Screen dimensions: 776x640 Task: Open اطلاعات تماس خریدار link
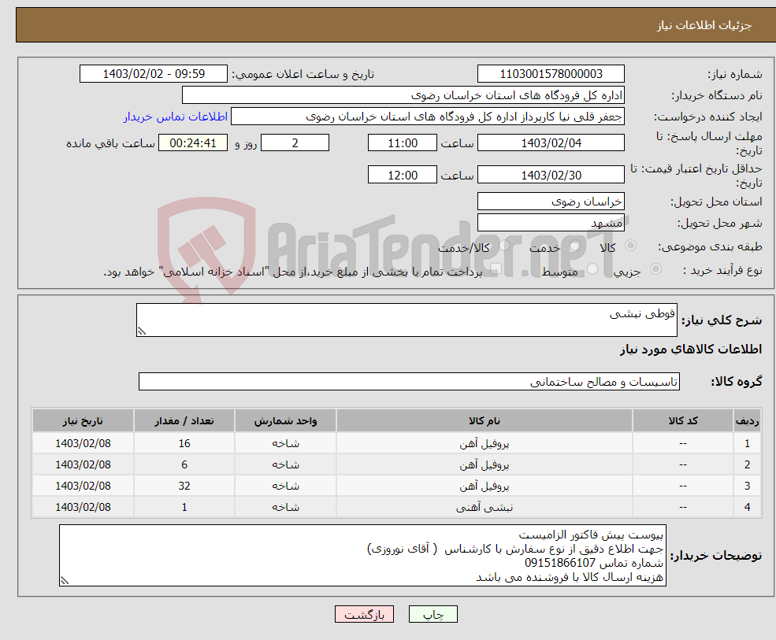(x=176, y=117)
